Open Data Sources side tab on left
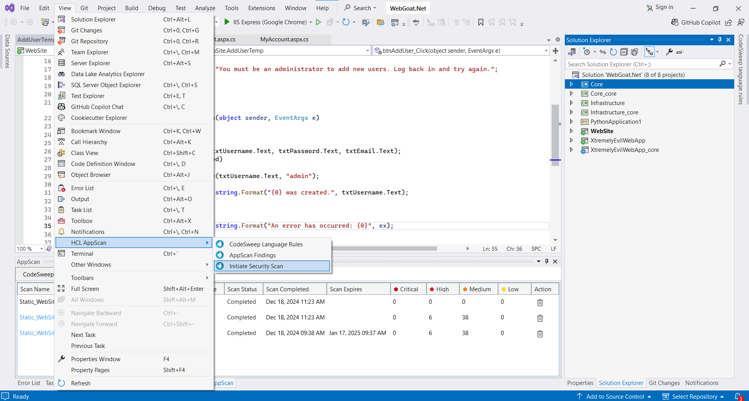749x401 pixels. click(7, 52)
